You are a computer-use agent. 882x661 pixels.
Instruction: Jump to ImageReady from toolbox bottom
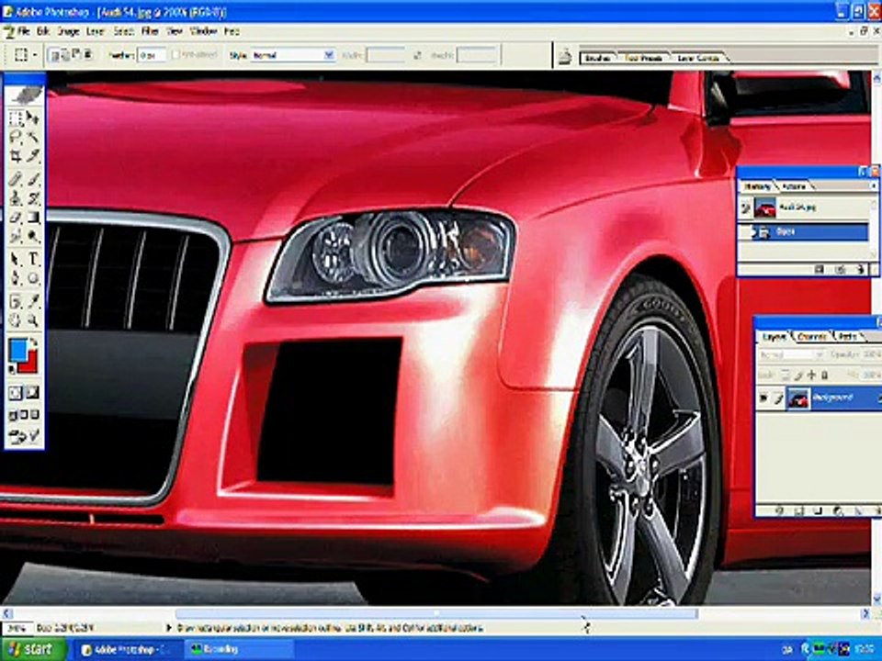point(24,435)
